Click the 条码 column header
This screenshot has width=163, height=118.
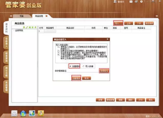(x=94, y=28)
